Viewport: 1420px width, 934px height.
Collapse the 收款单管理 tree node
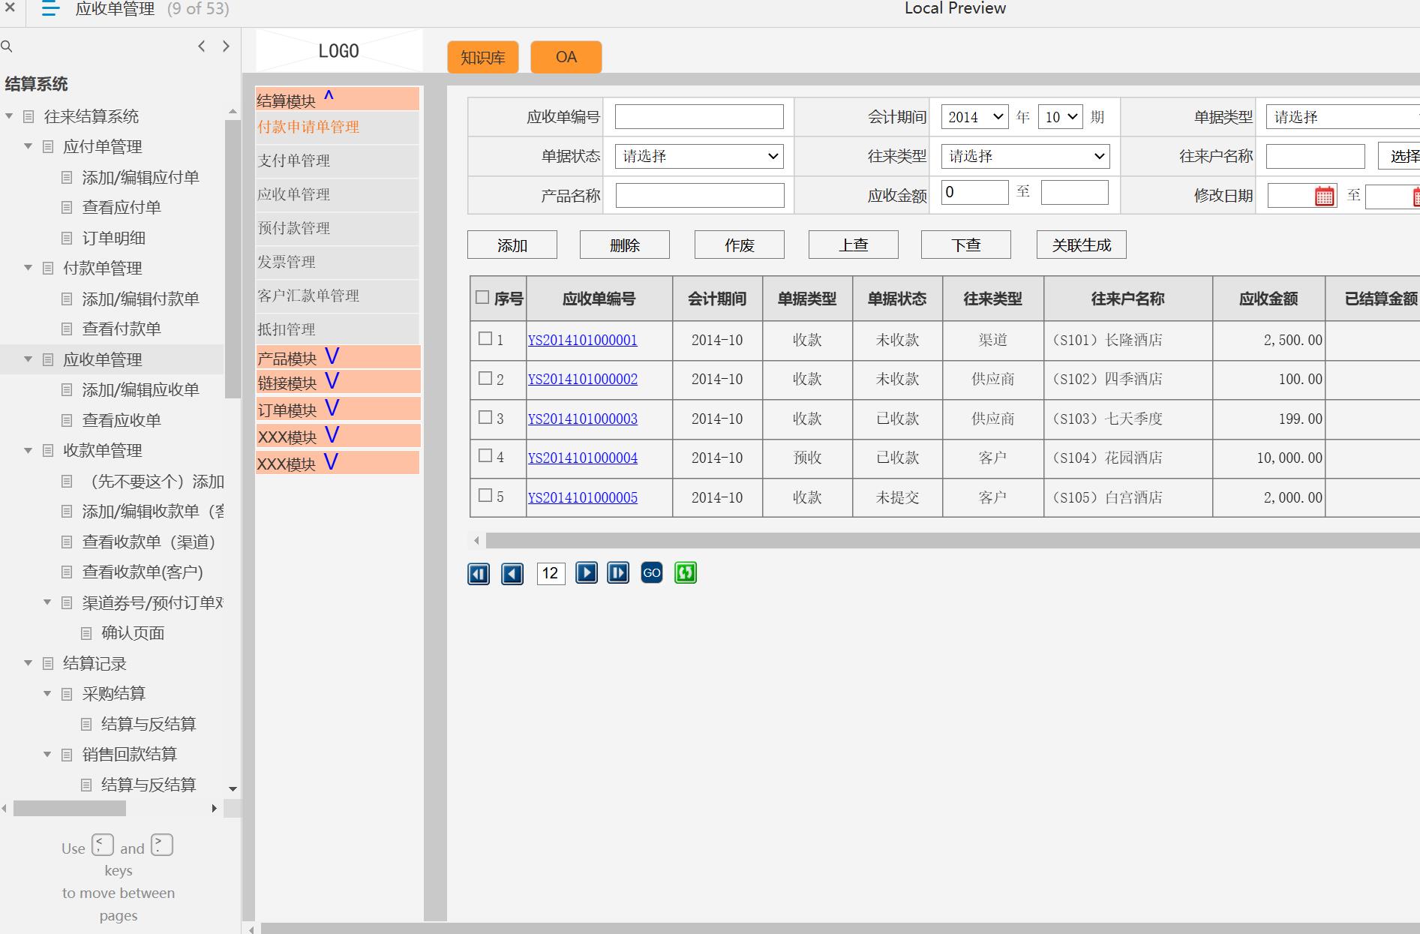29,451
